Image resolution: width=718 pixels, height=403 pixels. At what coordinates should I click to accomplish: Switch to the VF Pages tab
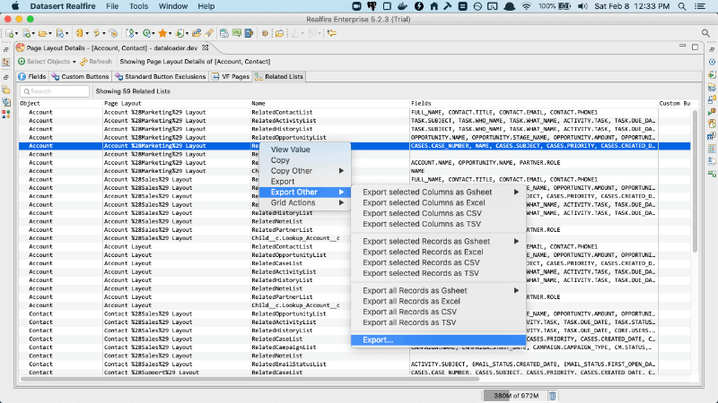(231, 77)
